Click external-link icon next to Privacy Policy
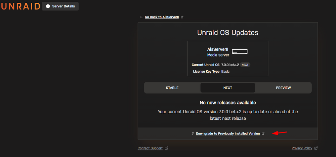This screenshot has height=157, width=336. (x=316, y=148)
